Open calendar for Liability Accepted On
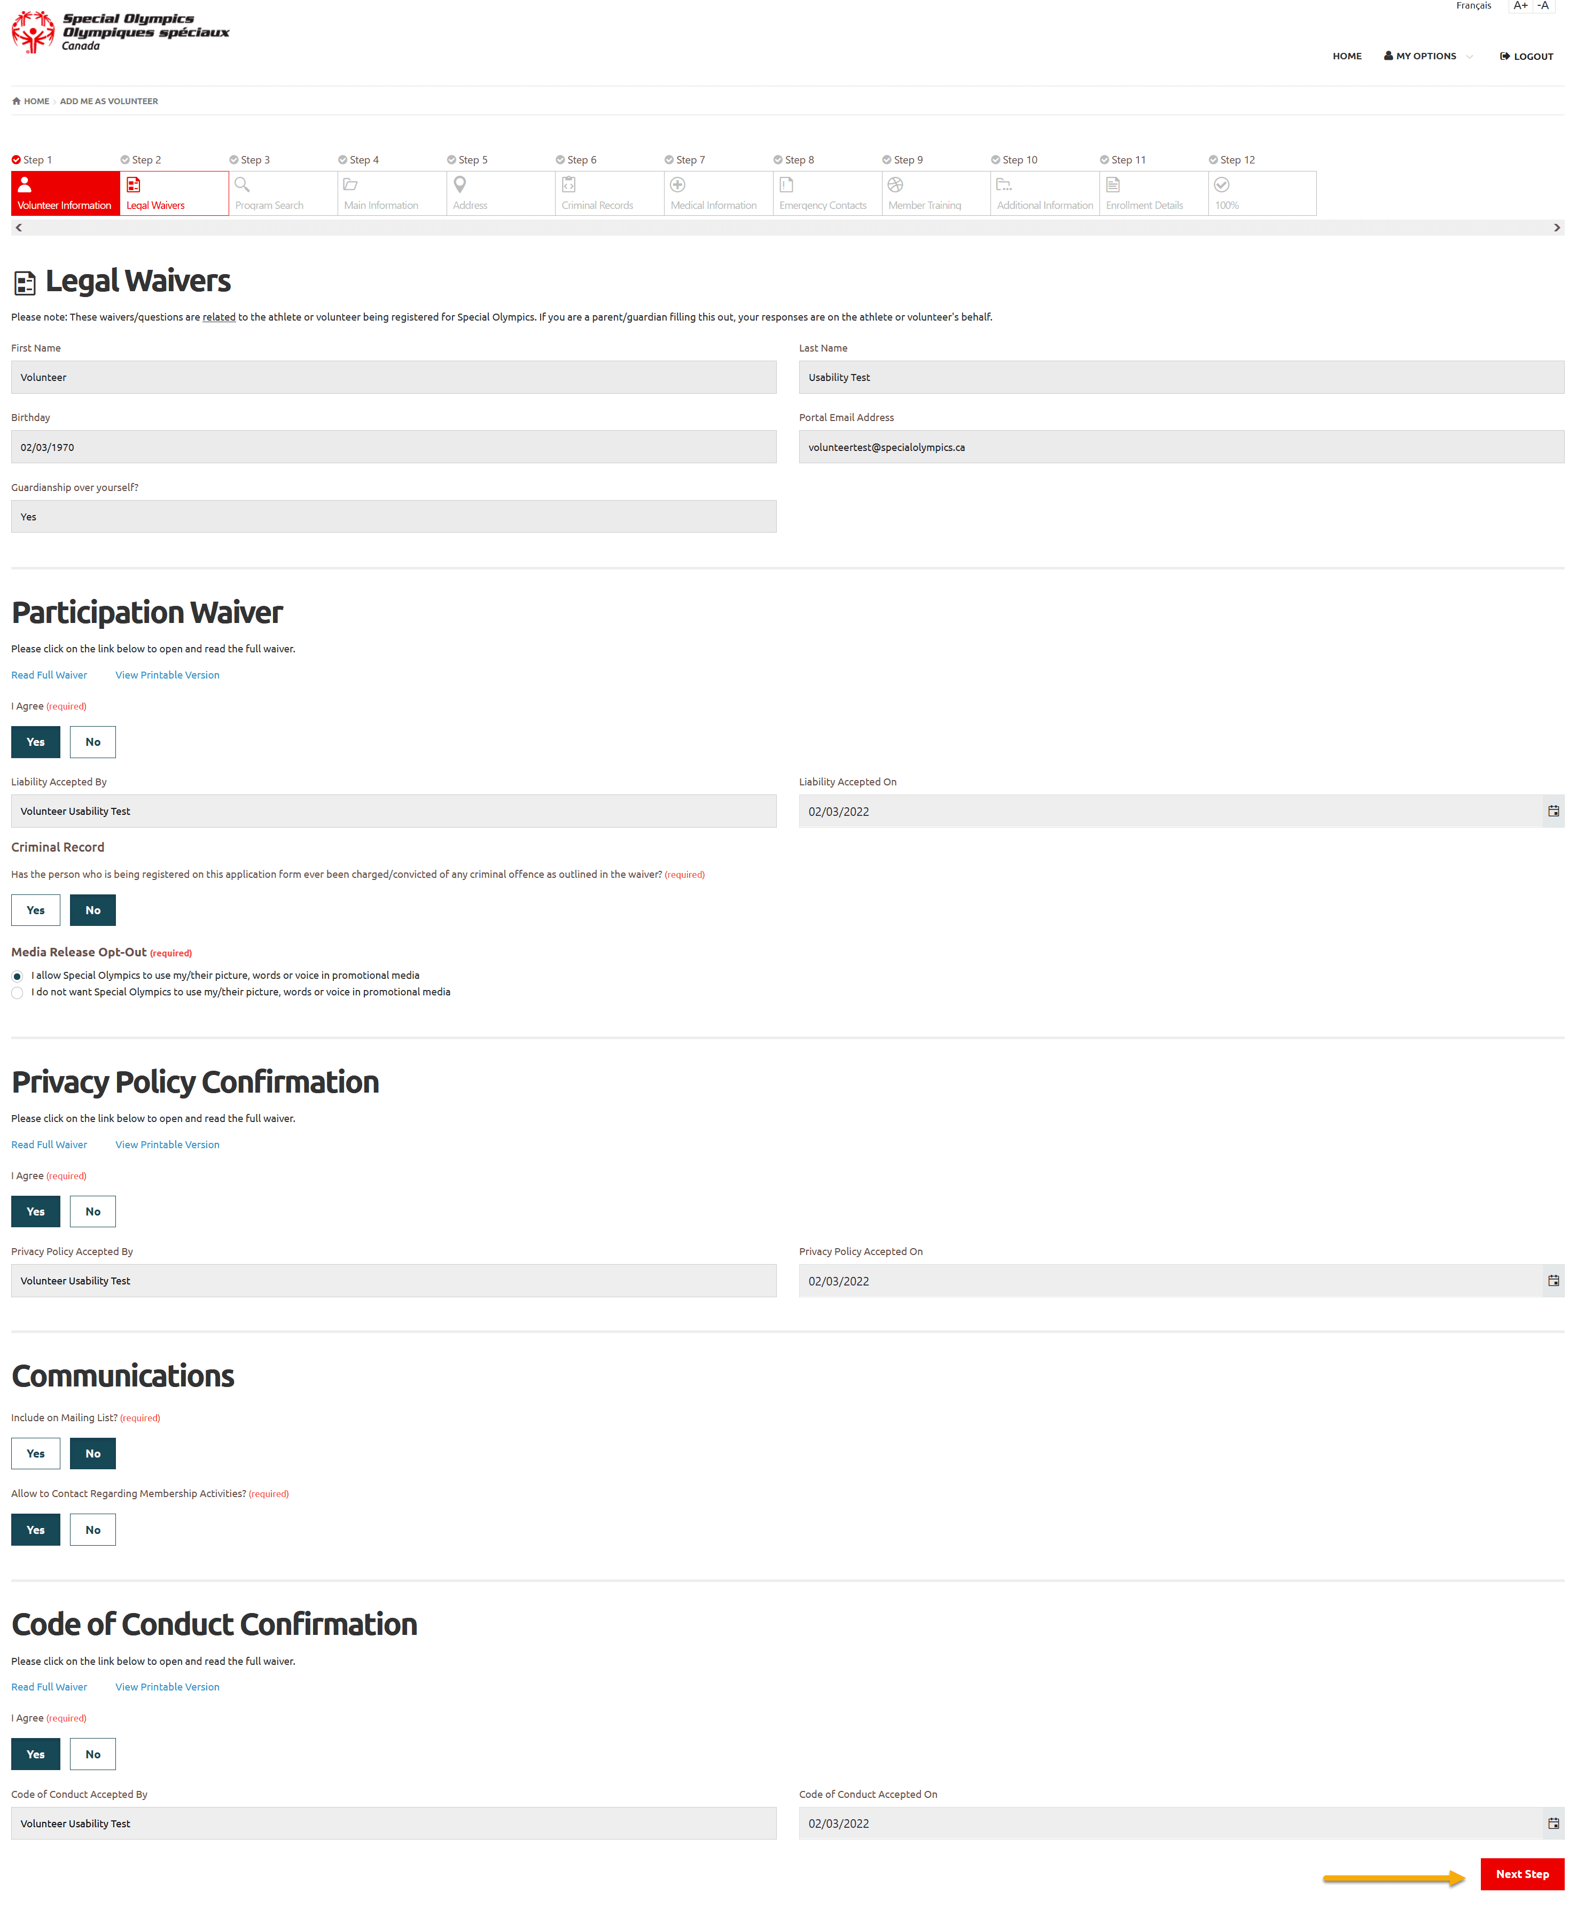 coord(1554,812)
